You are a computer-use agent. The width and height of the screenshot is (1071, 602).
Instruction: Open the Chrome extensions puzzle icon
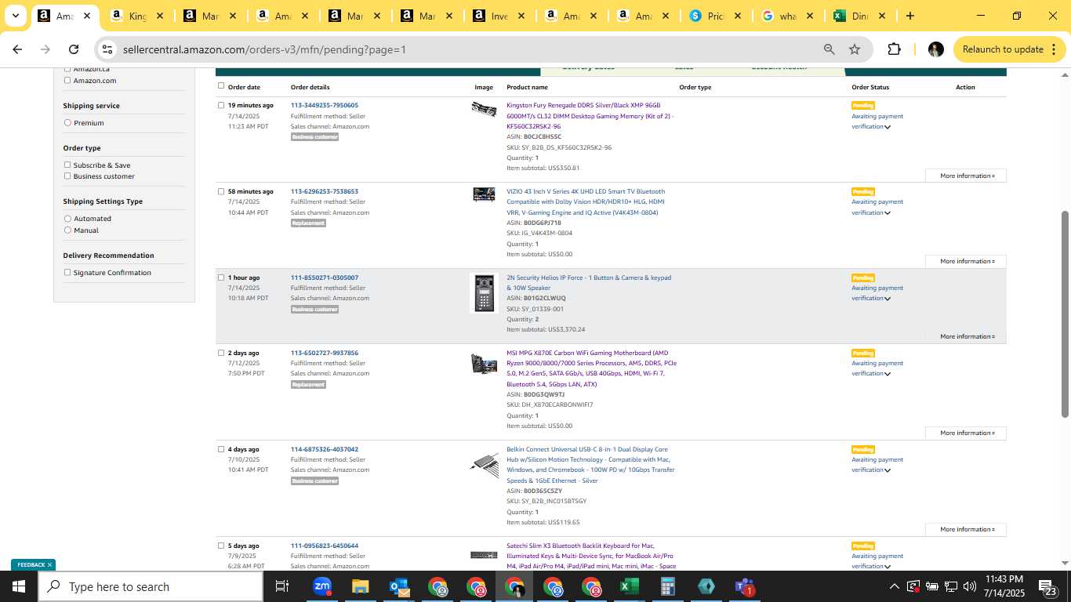[x=894, y=49]
